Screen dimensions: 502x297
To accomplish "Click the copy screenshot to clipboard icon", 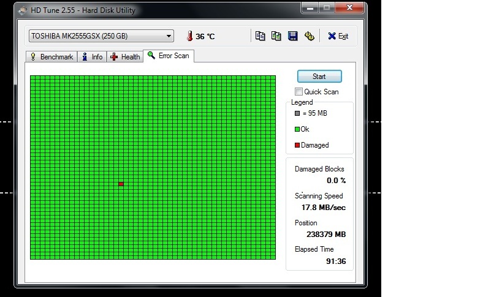I will [x=276, y=36].
